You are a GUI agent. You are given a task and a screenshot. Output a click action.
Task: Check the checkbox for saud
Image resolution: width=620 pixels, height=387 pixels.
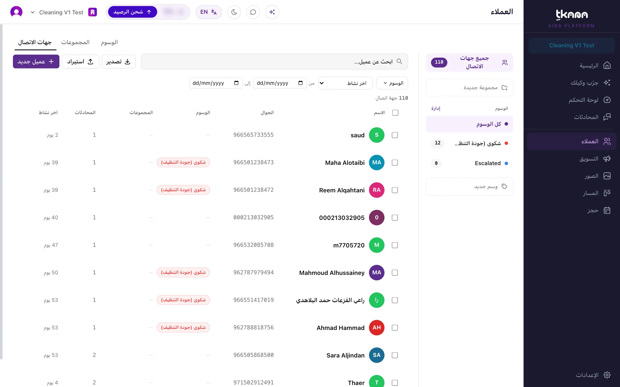(x=395, y=135)
